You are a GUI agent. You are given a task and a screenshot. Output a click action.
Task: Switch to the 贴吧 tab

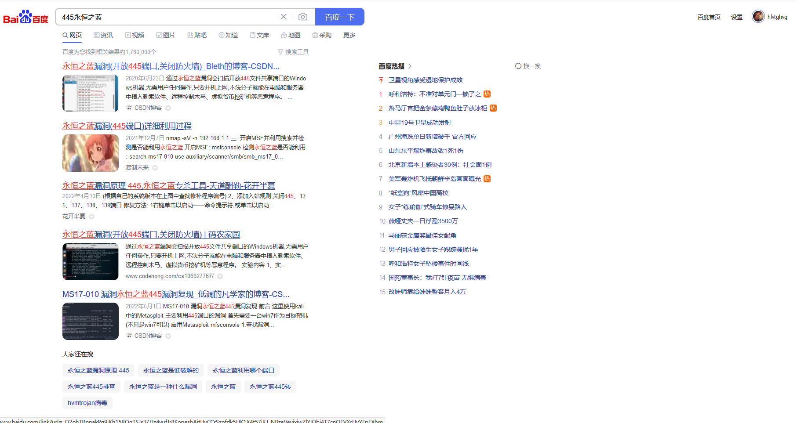197,35
